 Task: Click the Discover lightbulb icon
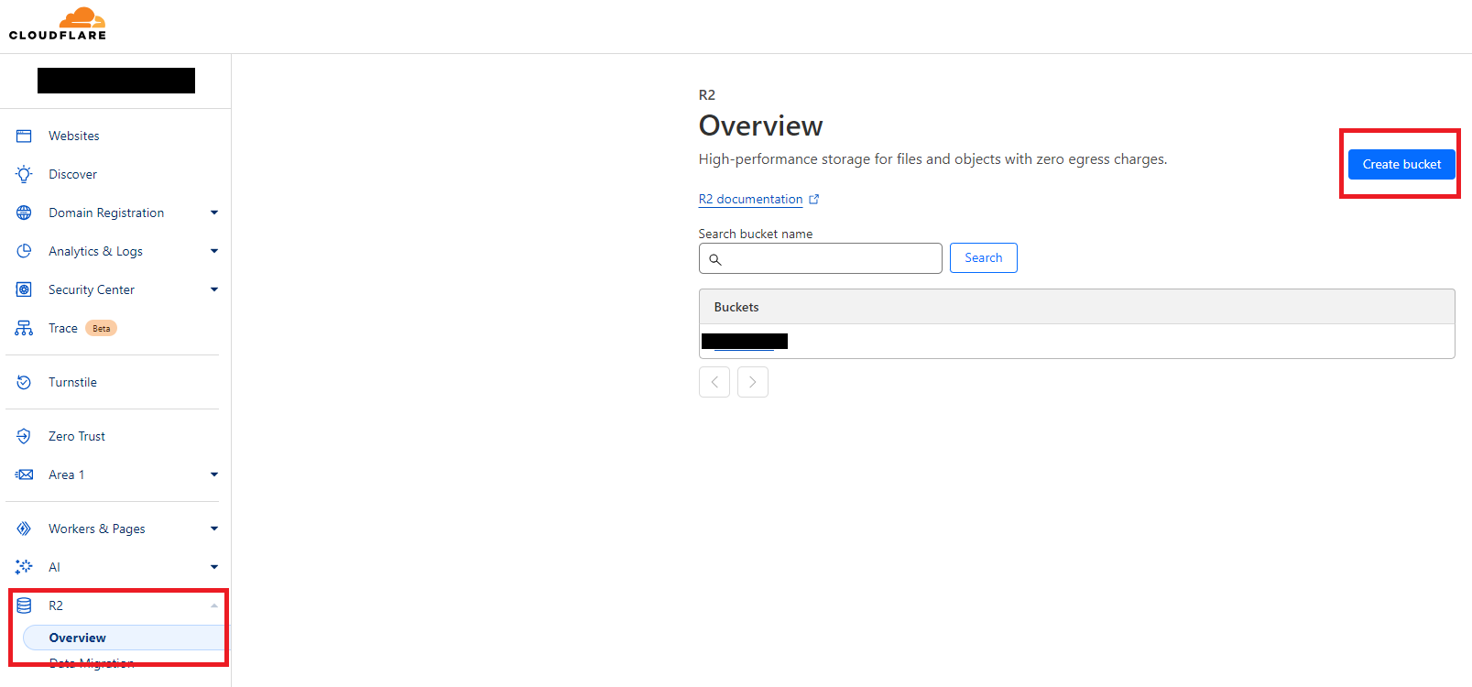pos(24,174)
